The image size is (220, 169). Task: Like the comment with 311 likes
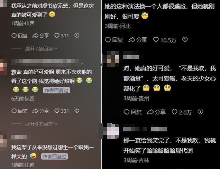click(62, 36)
